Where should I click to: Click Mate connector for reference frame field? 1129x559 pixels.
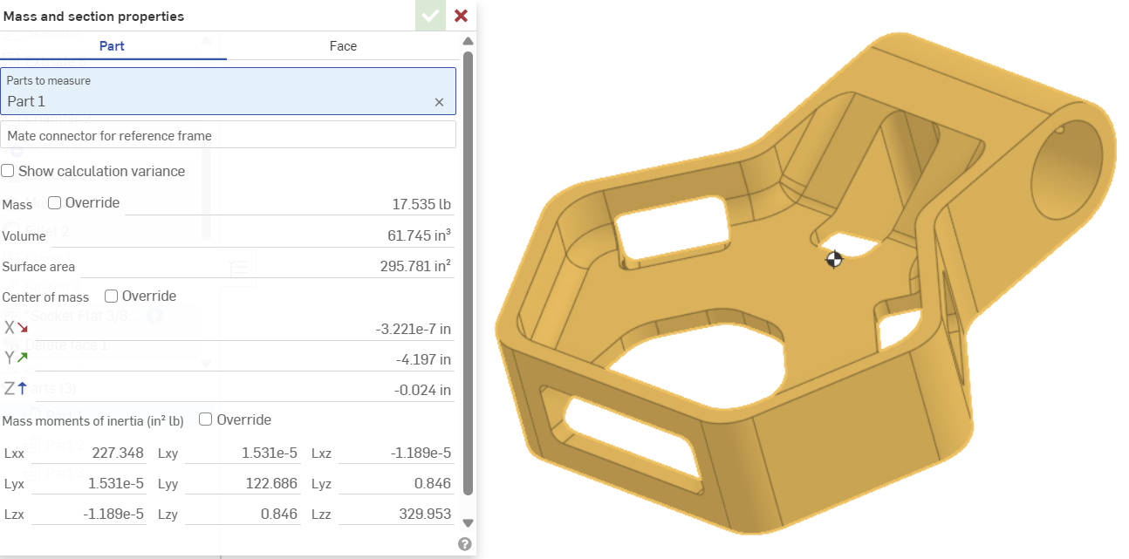click(228, 135)
